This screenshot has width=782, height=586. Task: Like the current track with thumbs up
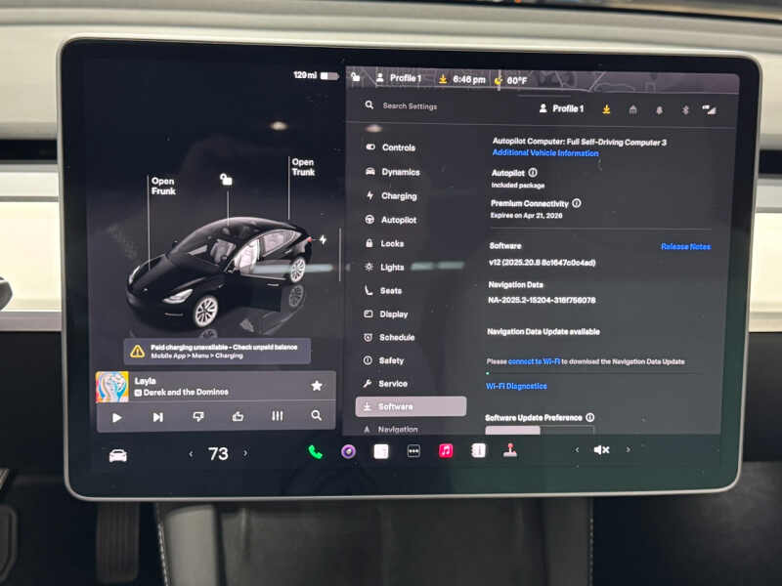click(238, 416)
